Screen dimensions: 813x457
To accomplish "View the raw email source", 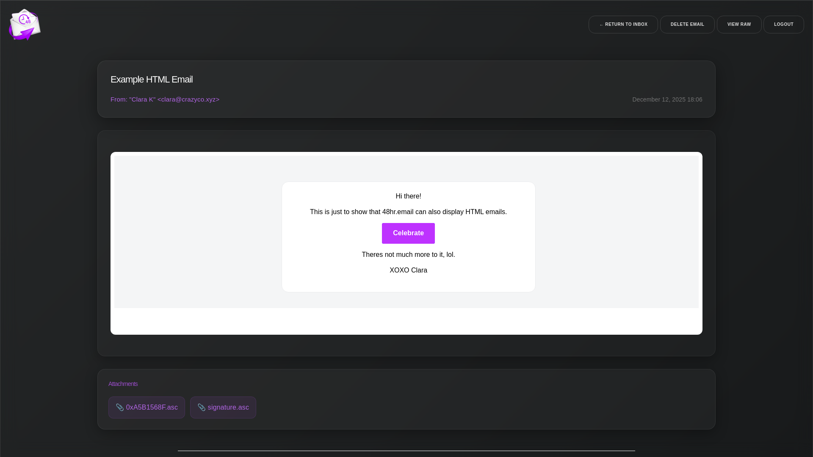I will (x=739, y=25).
